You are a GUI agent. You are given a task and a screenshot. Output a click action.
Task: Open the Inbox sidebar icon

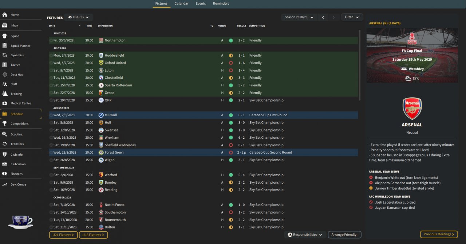pos(5,25)
